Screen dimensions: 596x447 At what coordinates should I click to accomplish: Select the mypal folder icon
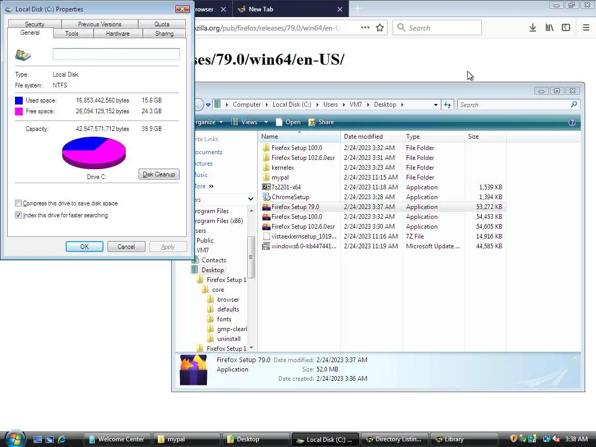pos(266,177)
